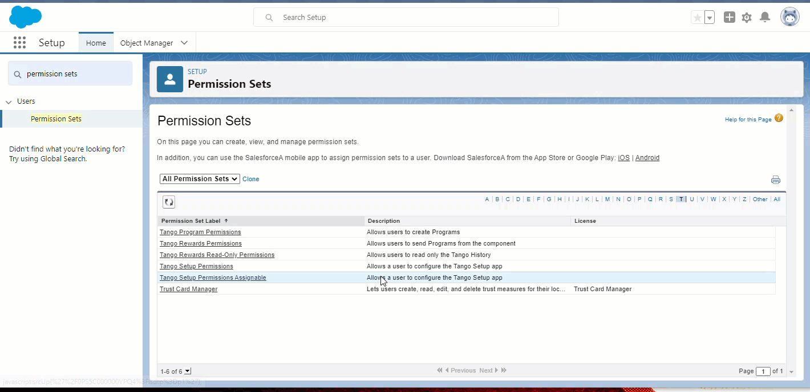This screenshot has width=810, height=392.
Task: Open Setup via the gear icon
Action: point(747,17)
